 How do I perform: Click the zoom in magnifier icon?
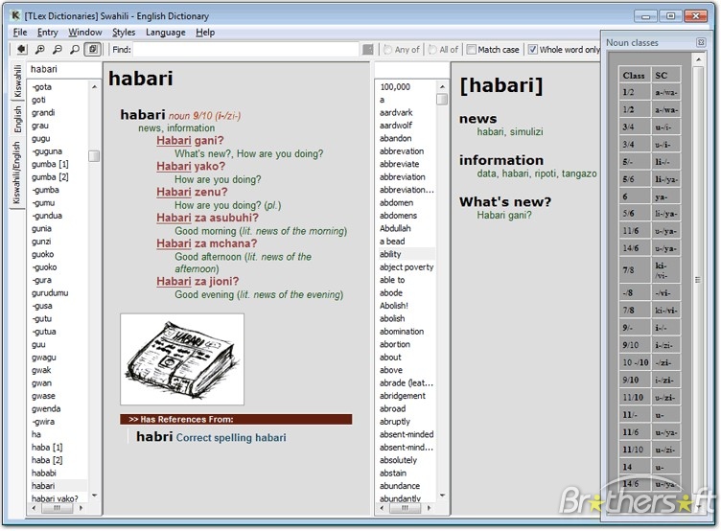coord(40,50)
